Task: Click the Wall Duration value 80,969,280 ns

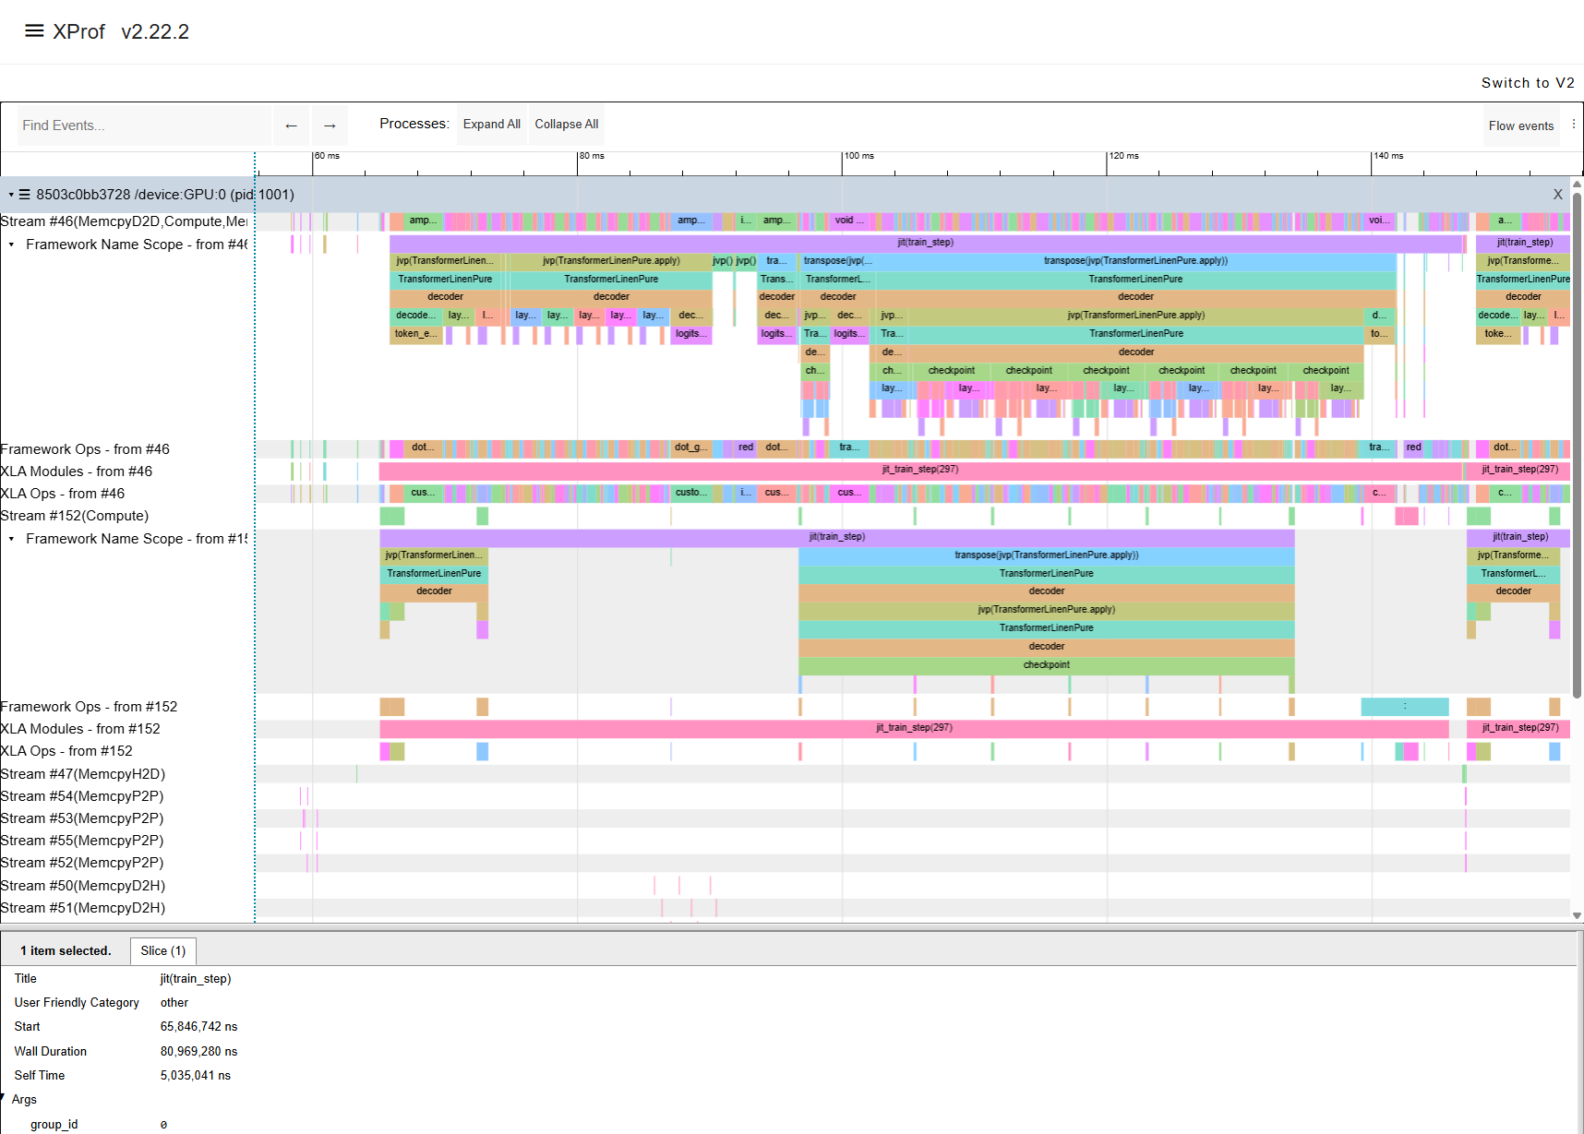Action: [x=198, y=1052]
